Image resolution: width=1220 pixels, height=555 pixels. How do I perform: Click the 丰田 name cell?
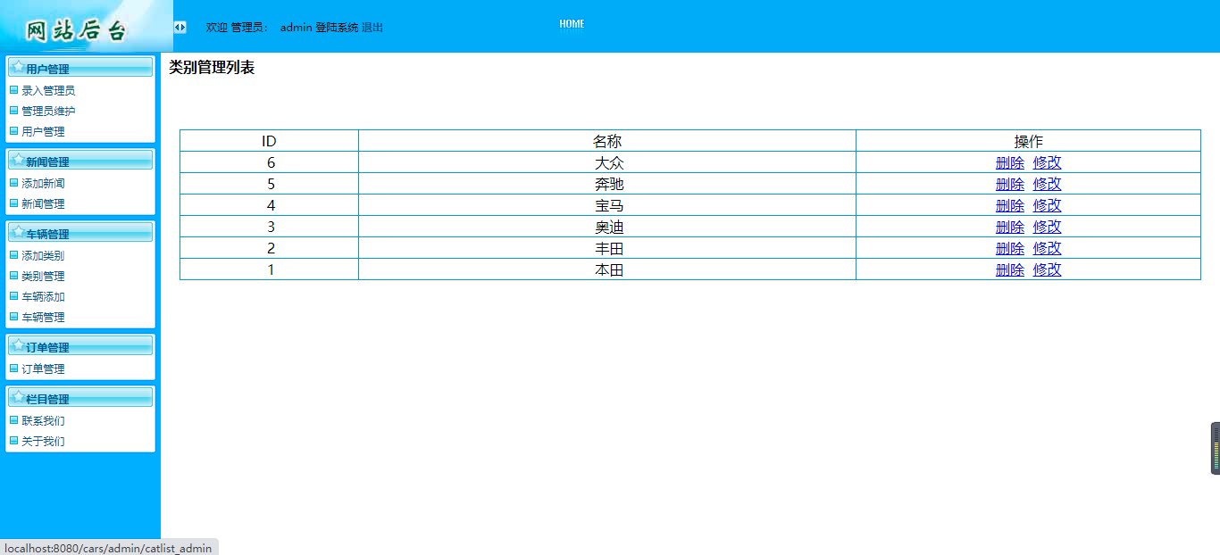pyautogui.click(x=607, y=248)
